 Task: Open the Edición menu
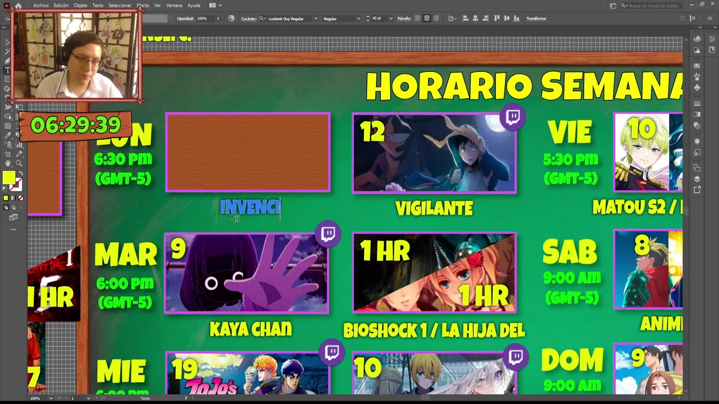click(x=61, y=6)
